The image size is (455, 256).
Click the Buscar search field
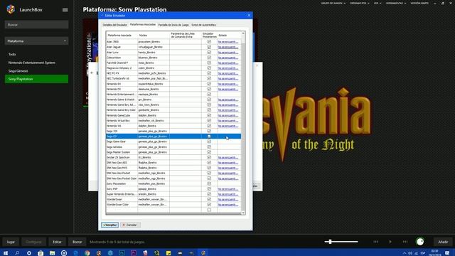pyautogui.click(x=36, y=25)
